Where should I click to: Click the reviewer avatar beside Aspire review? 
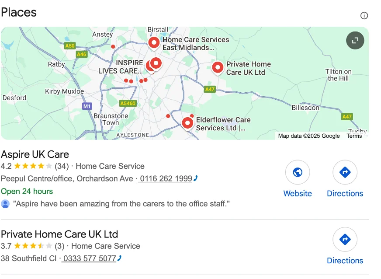[5, 204]
